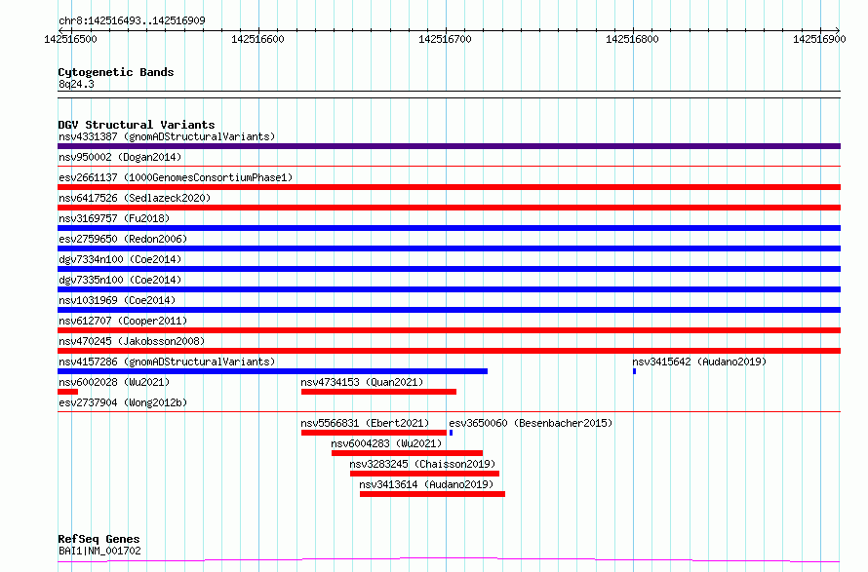Select the nsv4734153 (Quan2021) red bar

378,392
